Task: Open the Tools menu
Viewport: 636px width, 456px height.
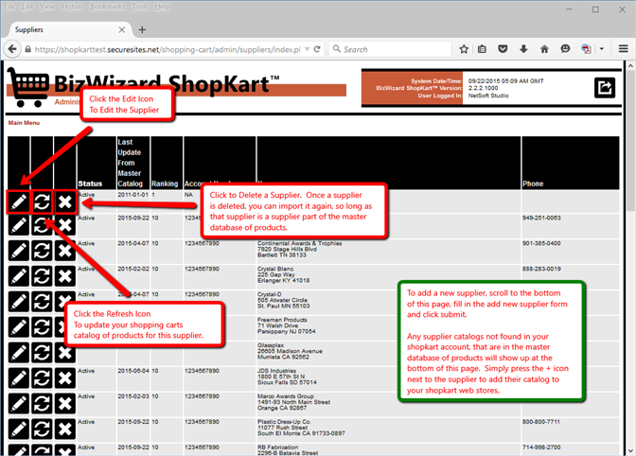Action: pos(140,7)
